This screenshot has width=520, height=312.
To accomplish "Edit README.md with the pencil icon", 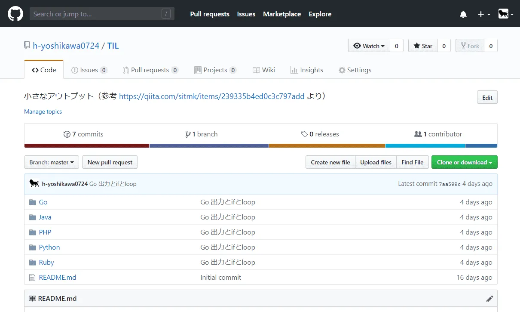I will tap(489, 299).
